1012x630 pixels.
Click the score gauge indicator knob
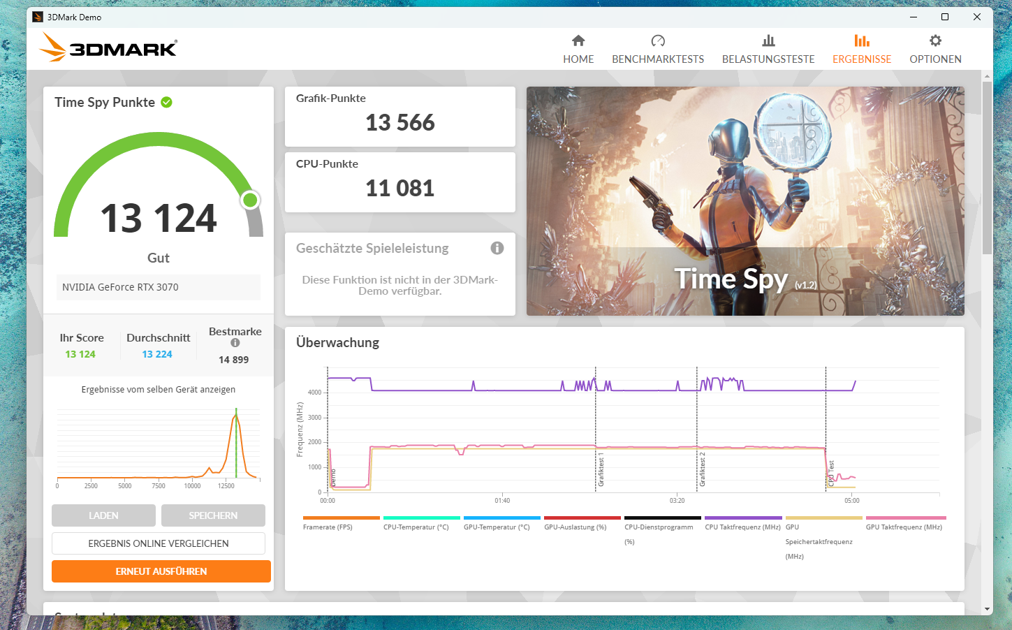[250, 200]
